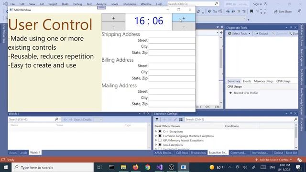The height and width of the screenshot is (172, 306).
Task: Click the Output button in Diagnostic Tools
Action: (262, 33)
